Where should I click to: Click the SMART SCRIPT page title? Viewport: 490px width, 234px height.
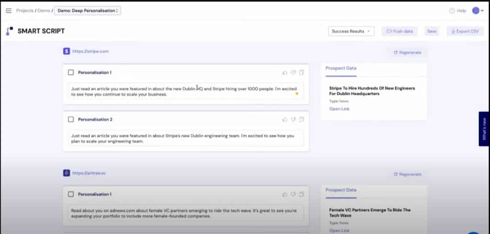(41, 31)
